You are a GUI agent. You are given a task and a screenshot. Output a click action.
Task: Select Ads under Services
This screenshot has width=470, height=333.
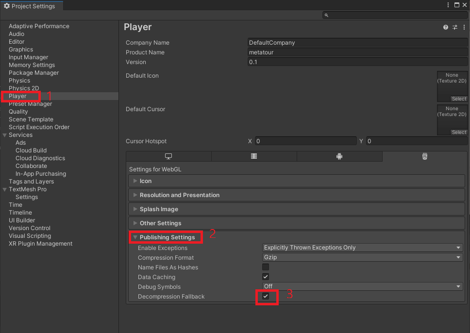21,143
